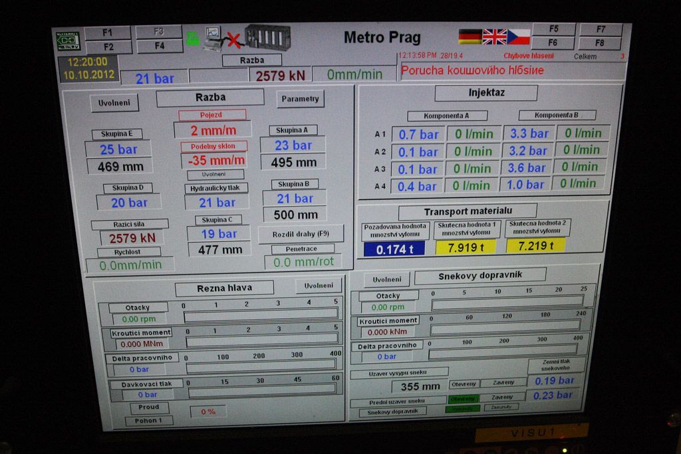
Task: Select the red Podelny sklon label
Action: click(213, 146)
